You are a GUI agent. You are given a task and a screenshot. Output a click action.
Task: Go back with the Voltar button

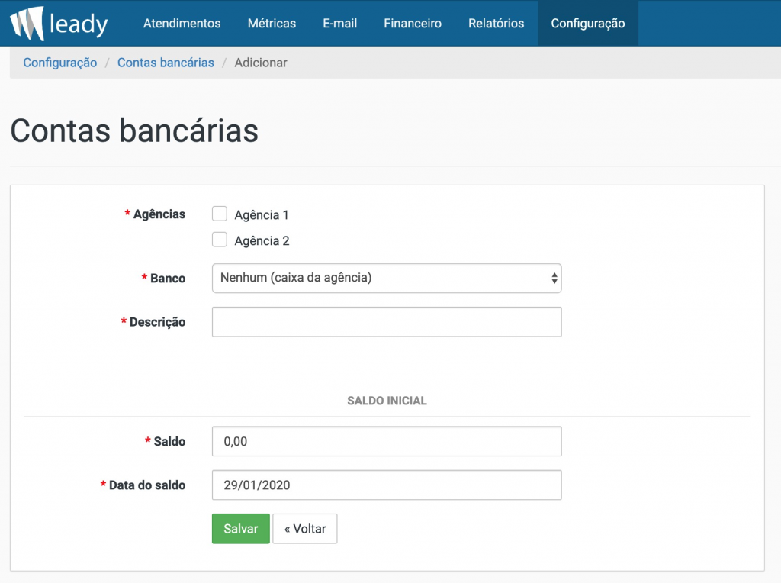[305, 529]
